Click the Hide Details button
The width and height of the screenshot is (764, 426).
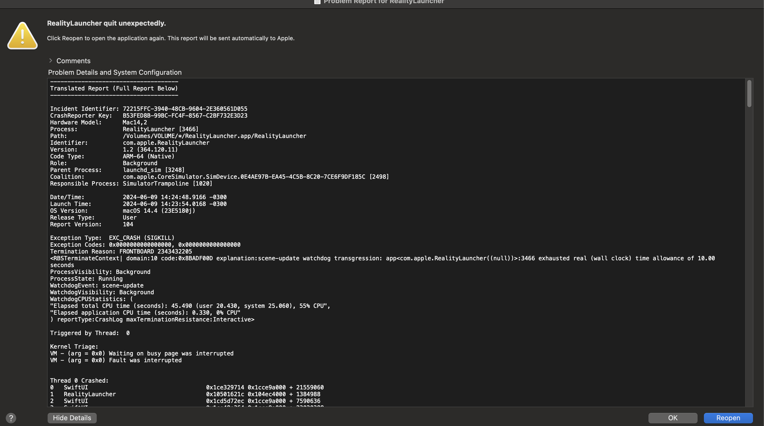(x=72, y=418)
